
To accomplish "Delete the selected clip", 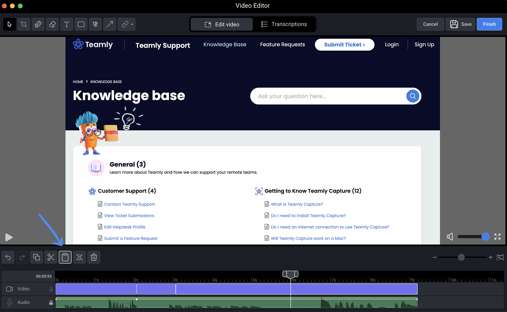I will (94, 257).
